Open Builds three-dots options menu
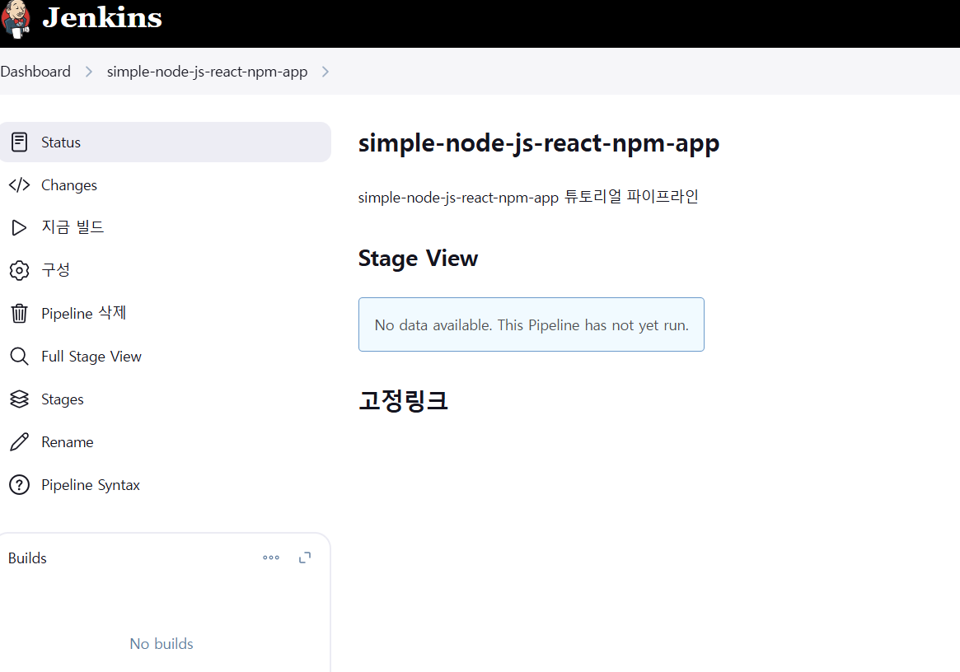The image size is (960, 672). coord(271,558)
